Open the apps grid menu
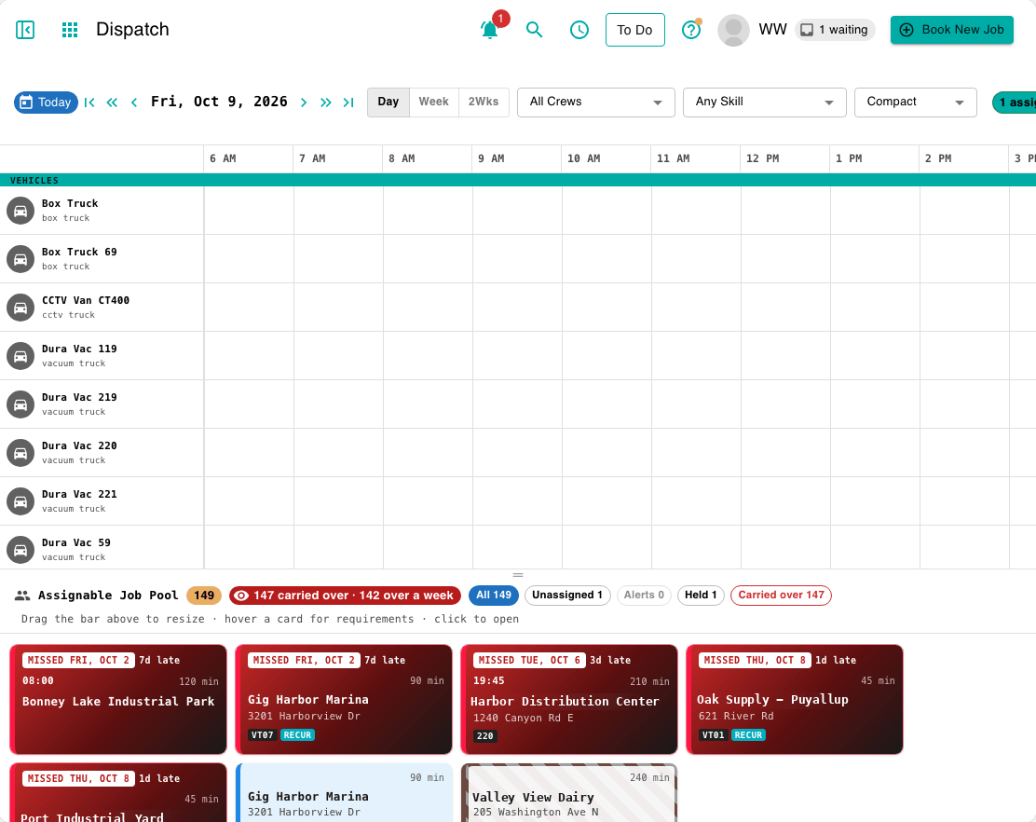Screen dimensions: 1036x822 [69, 30]
